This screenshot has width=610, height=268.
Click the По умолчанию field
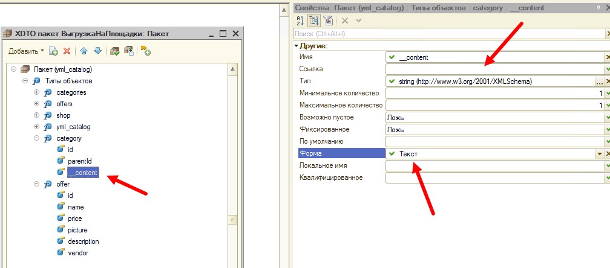click(494, 142)
